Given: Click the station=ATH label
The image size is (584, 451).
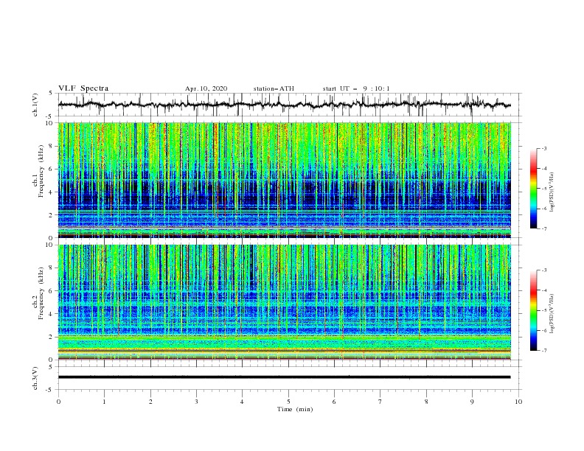Looking at the screenshot, I should (x=274, y=88).
